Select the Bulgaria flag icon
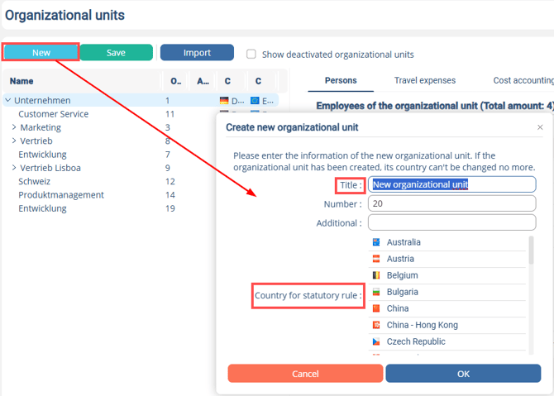Screen dimensions: 554x396 point(376,292)
